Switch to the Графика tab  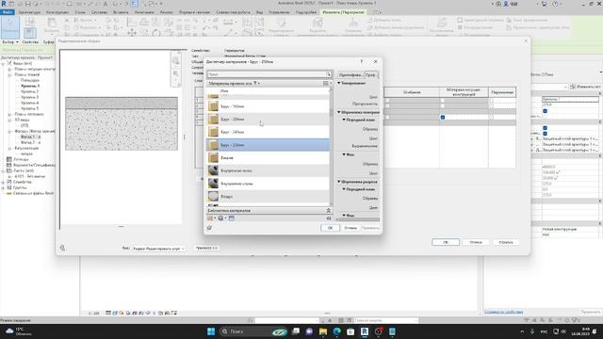click(x=370, y=75)
